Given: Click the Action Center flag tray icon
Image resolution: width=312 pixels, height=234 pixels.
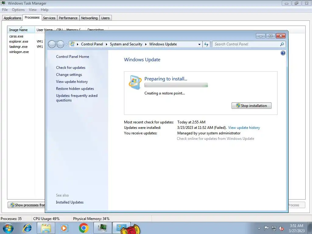Looking at the screenshot, I should [x=266, y=228].
